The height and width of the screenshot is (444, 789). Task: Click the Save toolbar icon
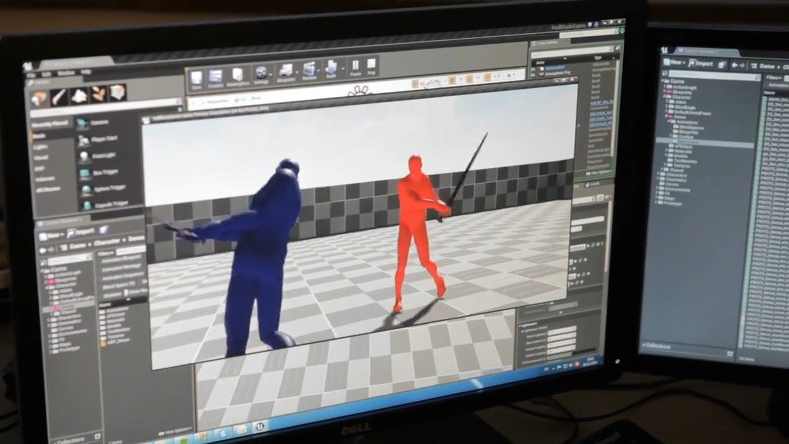(x=196, y=80)
